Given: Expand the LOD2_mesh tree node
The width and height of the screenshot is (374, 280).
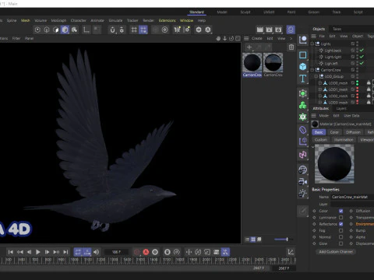Looking at the screenshot, I should (320, 96).
